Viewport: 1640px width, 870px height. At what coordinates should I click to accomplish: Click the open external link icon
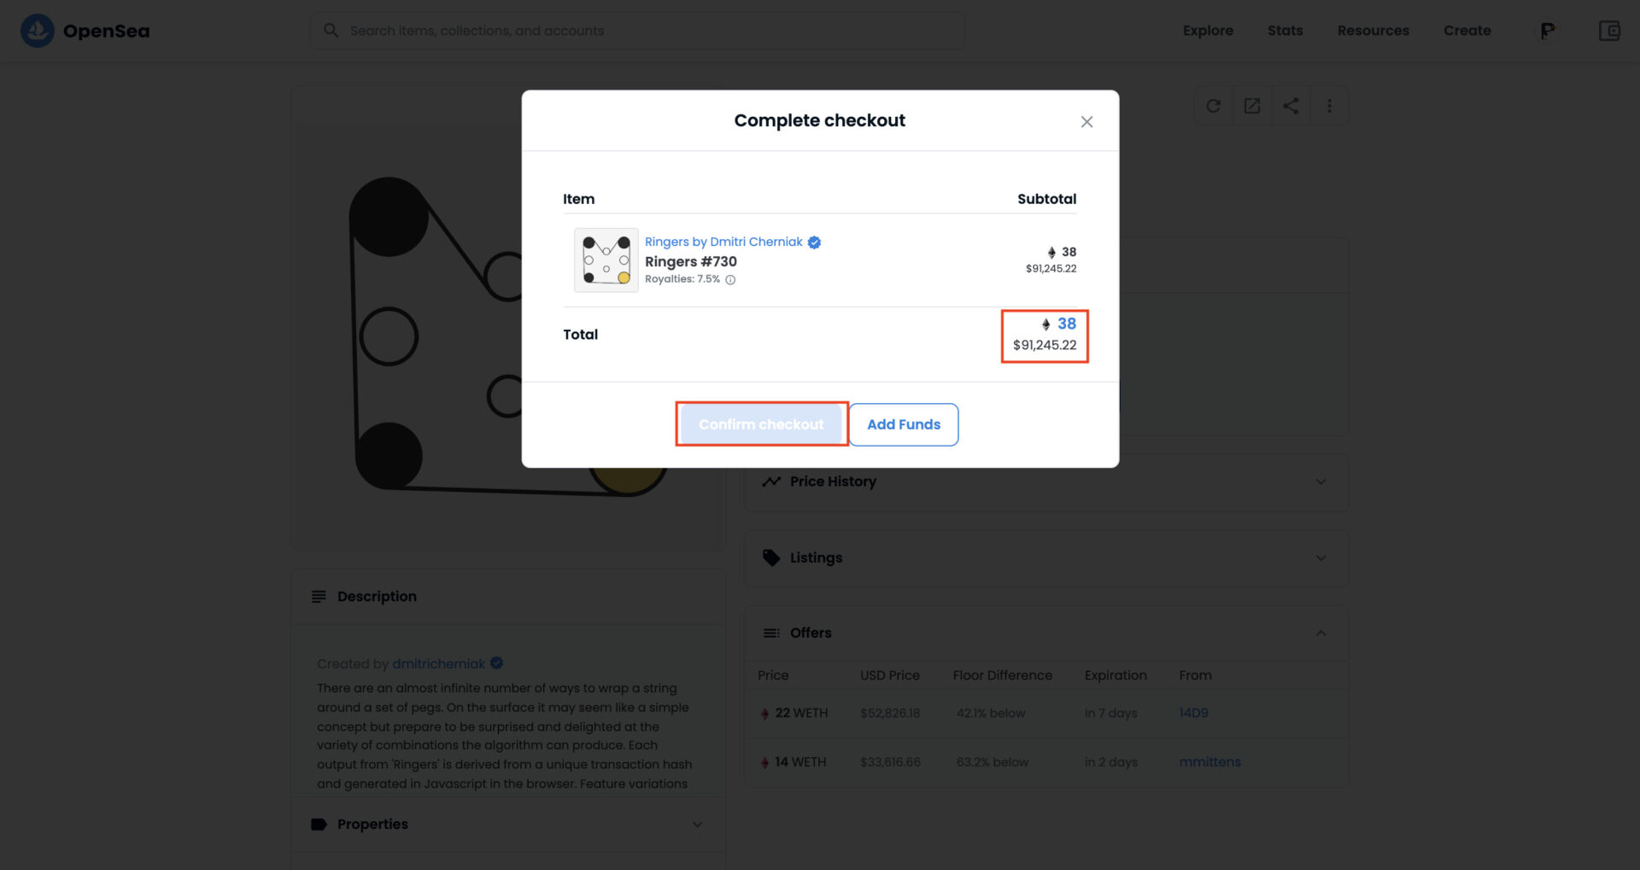(1252, 106)
